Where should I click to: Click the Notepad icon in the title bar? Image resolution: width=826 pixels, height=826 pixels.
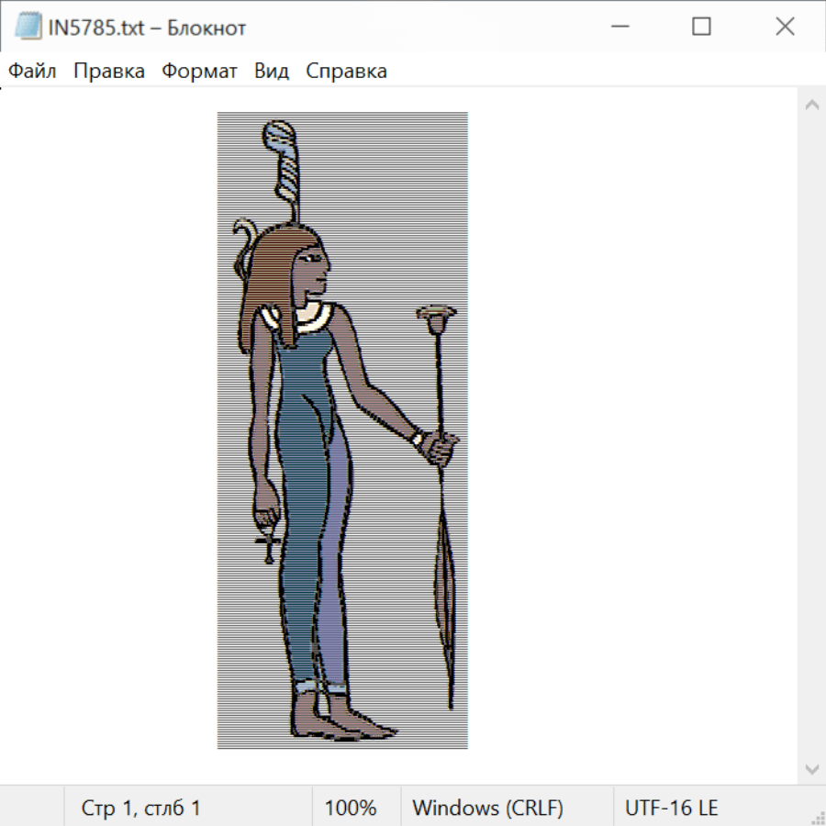point(28,28)
